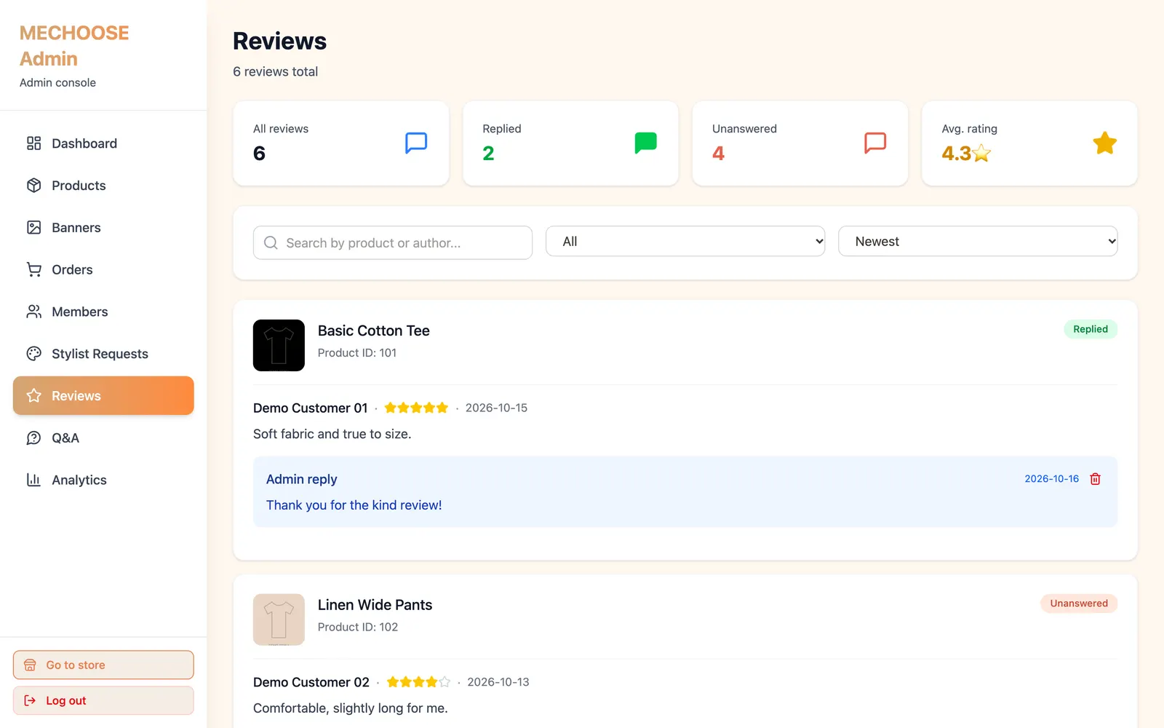Click the Analytics bar chart icon
Viewport: 1164px width, 728px height.
point(33,480)
